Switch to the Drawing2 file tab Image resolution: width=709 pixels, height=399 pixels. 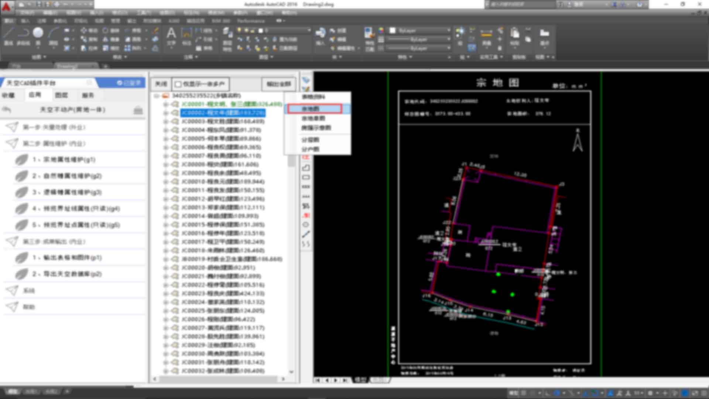click(x=77, y=66)
